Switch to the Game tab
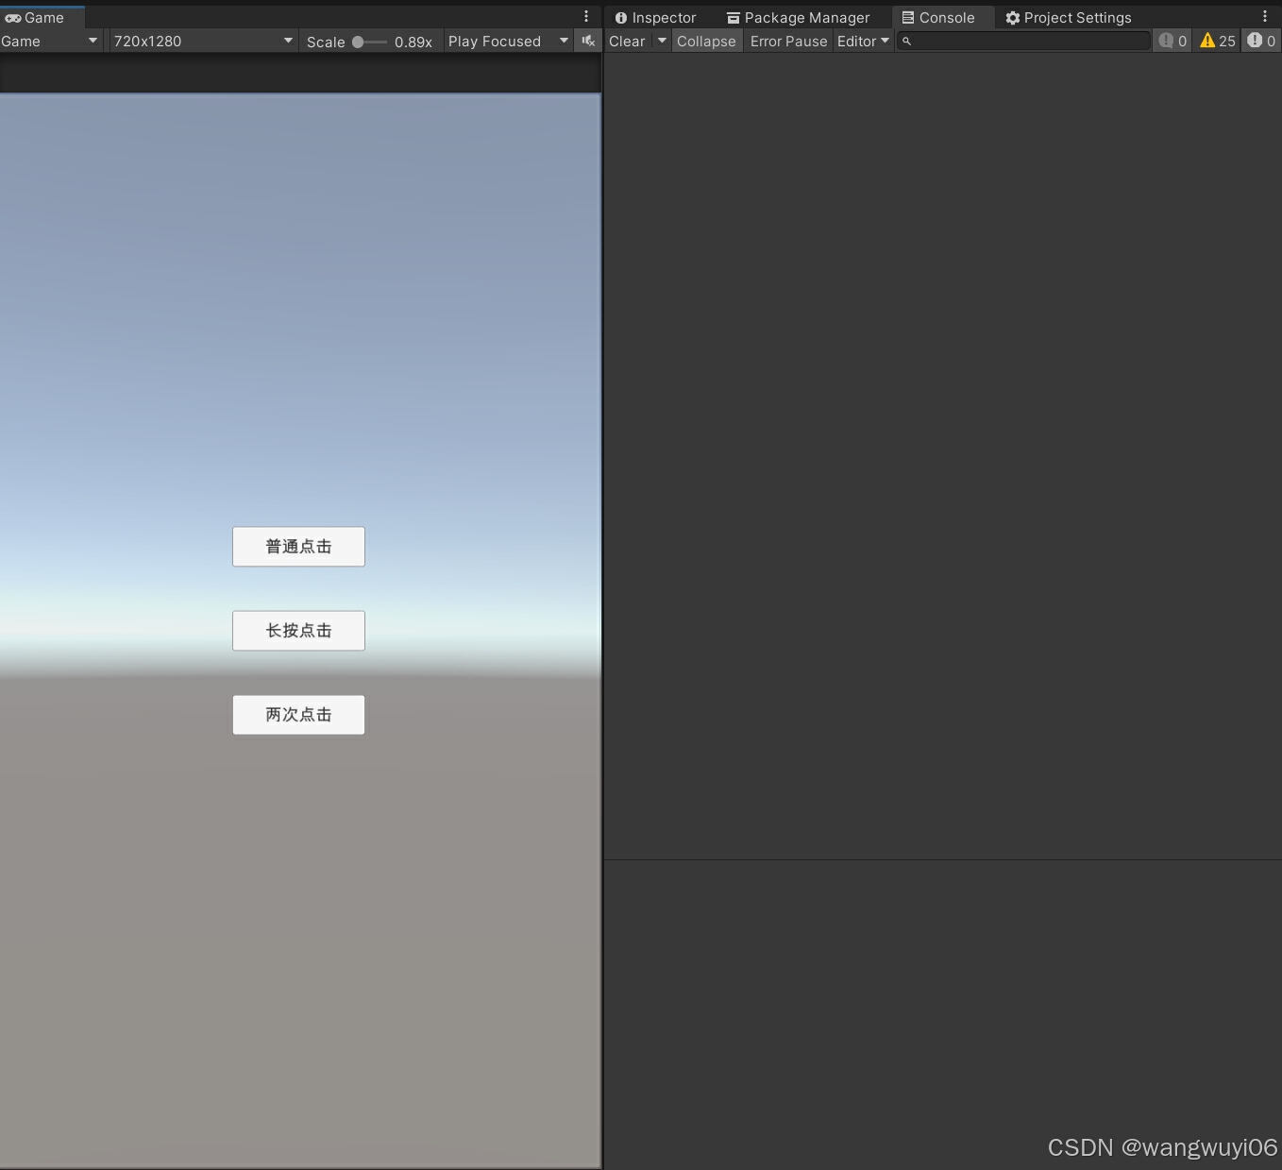This screenshot has height=1170, width=1282. point(41,17)
